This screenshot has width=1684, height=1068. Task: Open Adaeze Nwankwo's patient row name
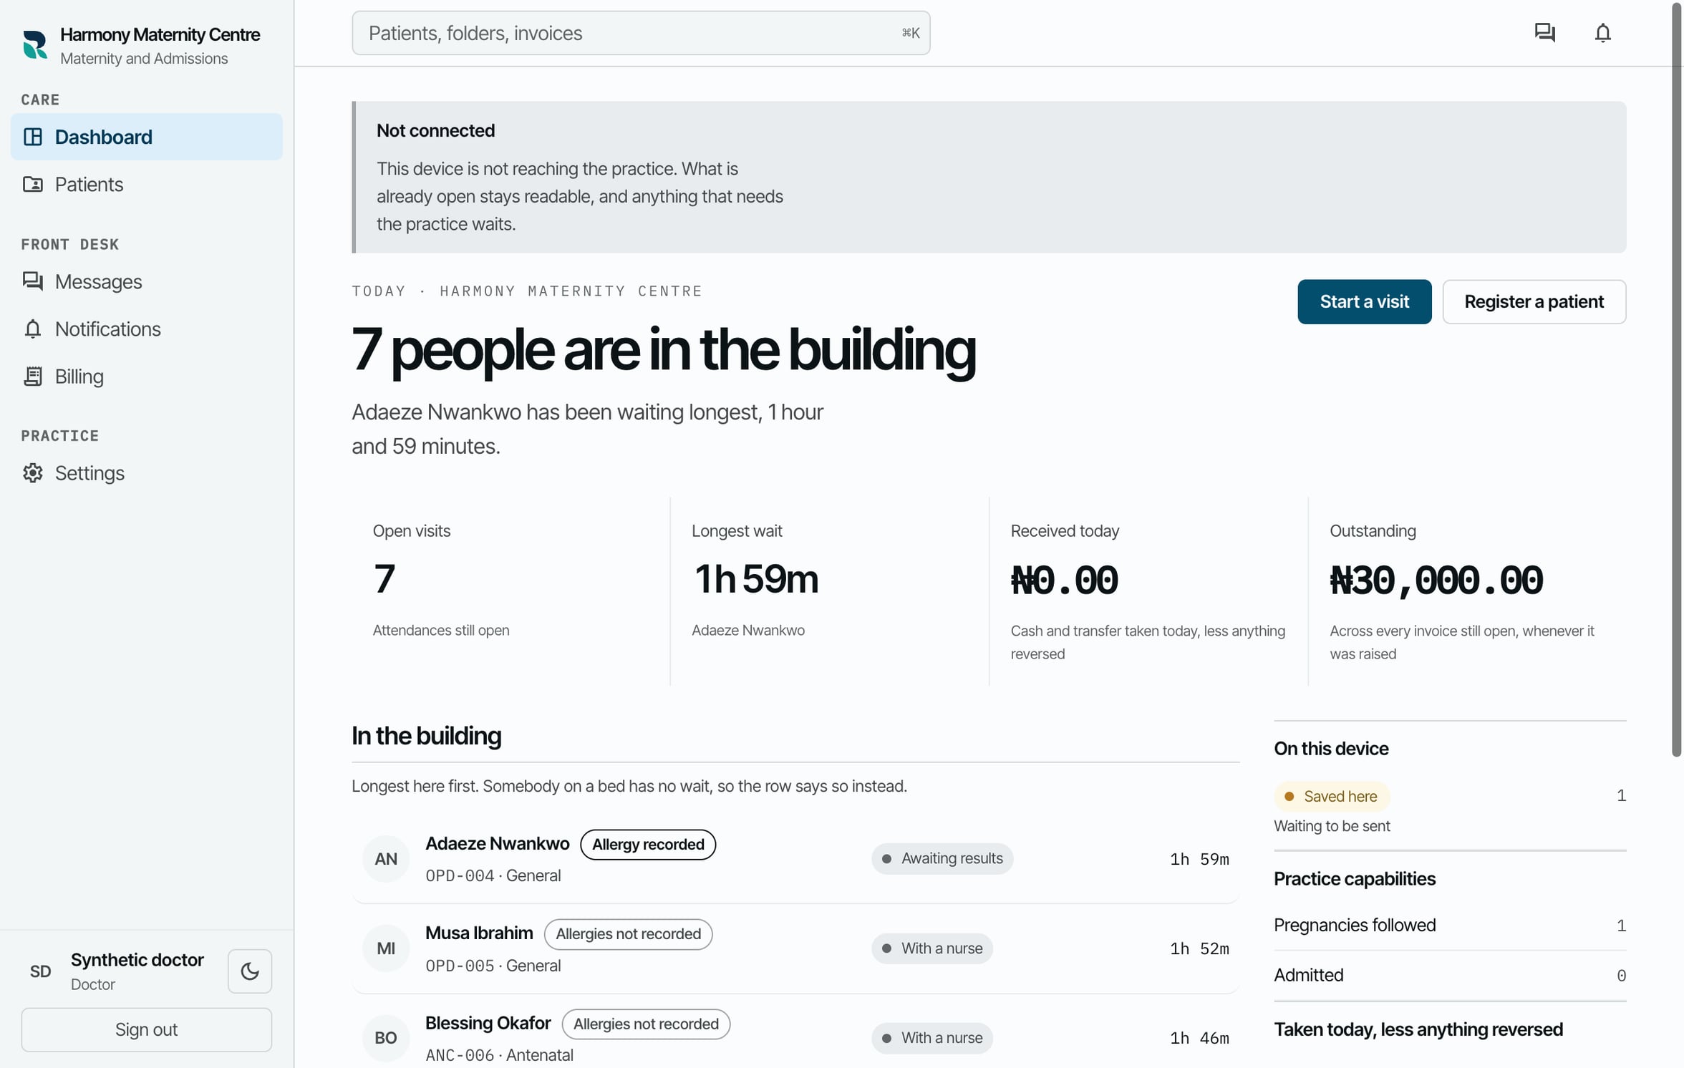click(x=498, y=844)
